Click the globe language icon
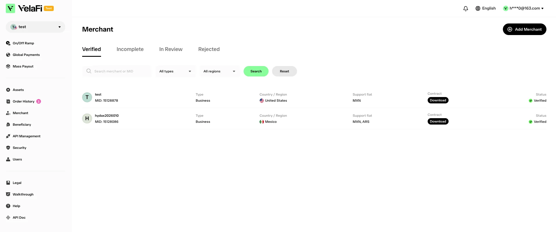Screen dimensions: 556x232 point(478,8)
